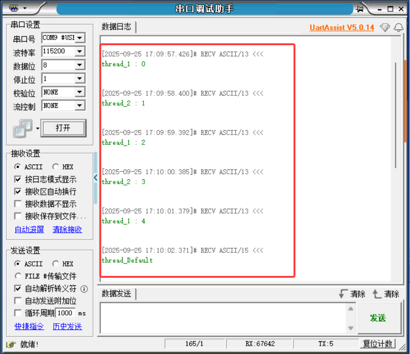Image resolution: width=410 pixels, height=354 pixels.
Task: Click the 快捷指令 link
Action: click(x=29, y=327)
